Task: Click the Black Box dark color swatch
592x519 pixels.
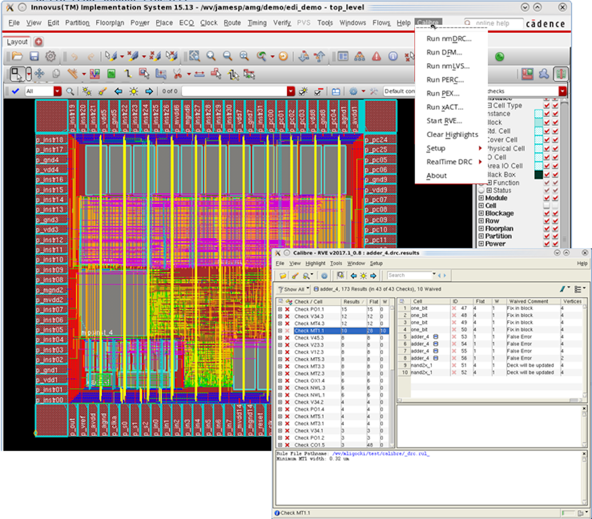Action: [x=538, y=175]
